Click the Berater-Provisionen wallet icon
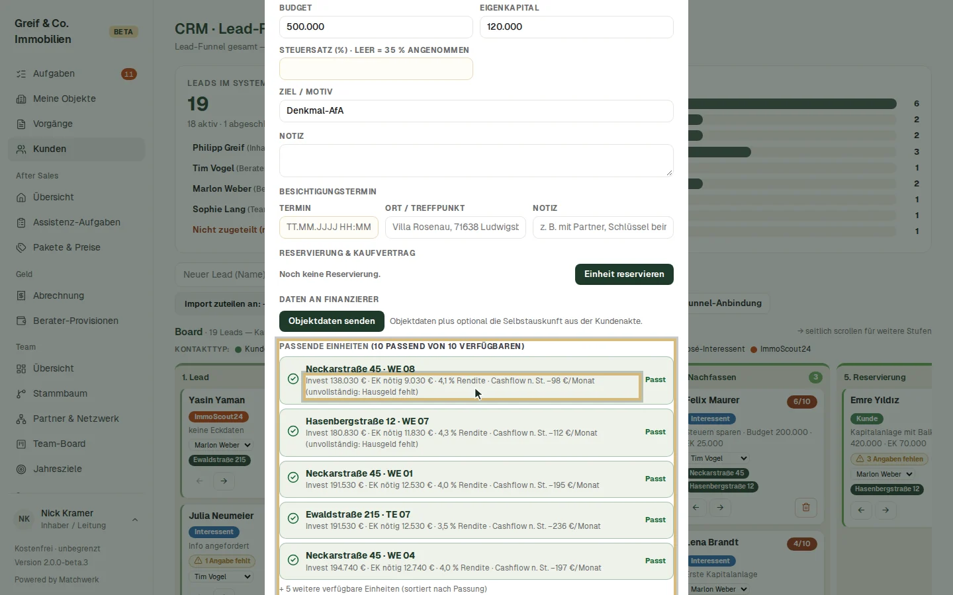Screen dimensions: 953x595 (21, 321)
